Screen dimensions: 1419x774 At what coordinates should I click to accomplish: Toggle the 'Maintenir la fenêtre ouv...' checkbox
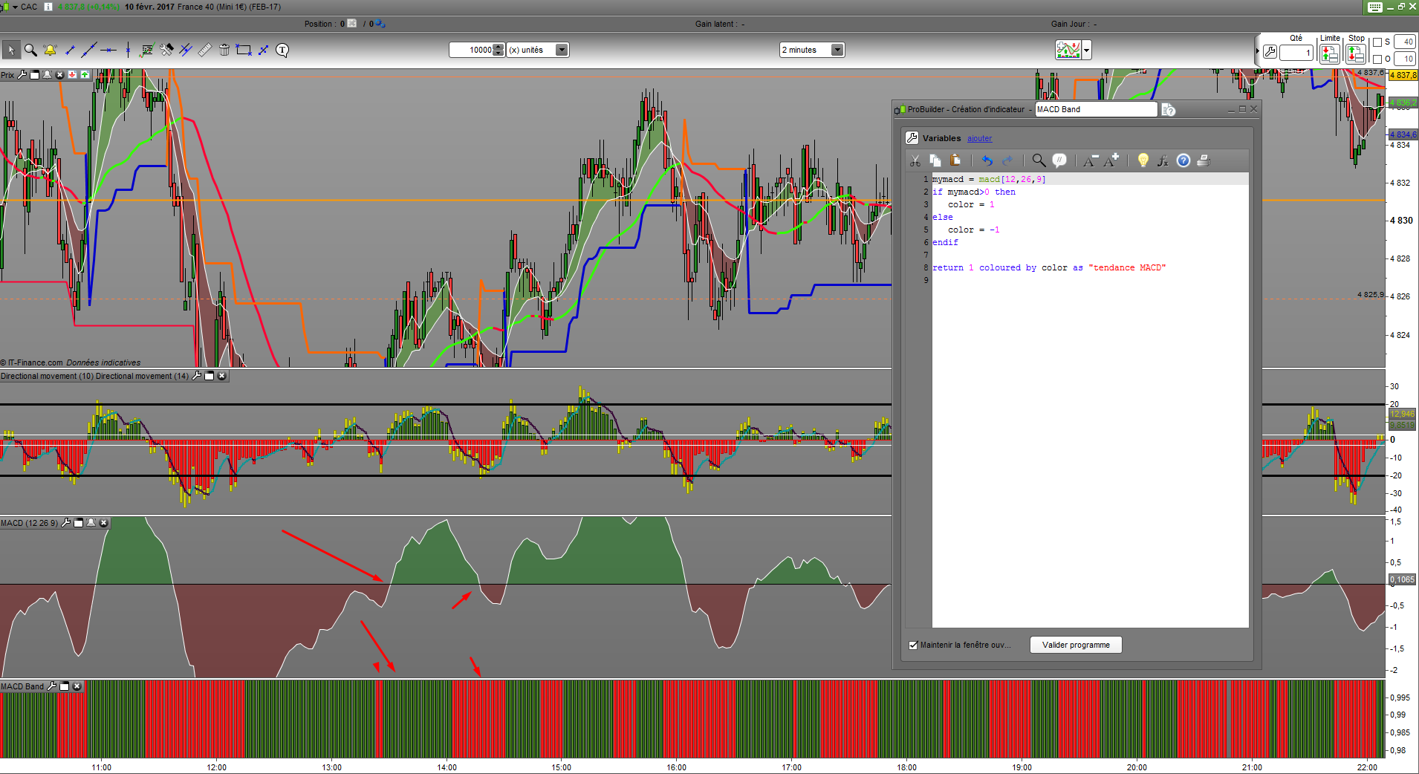pos(913,645)
